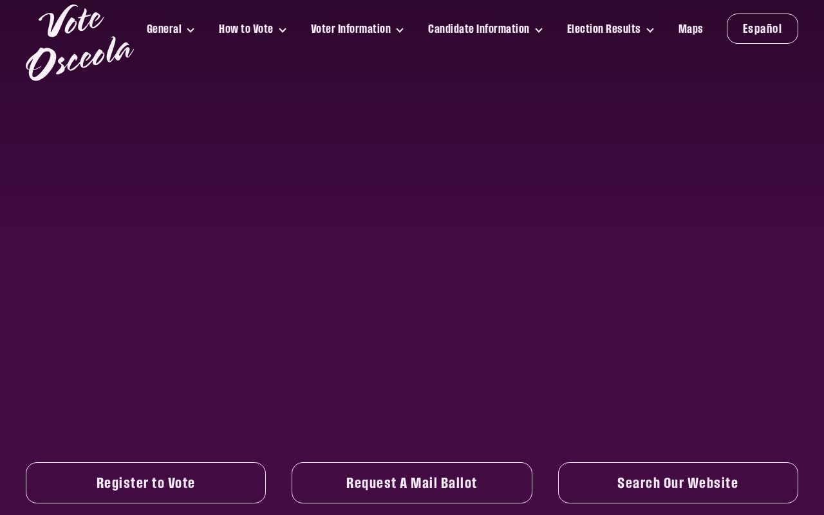Expand the Voter Information chevron
This screenshot has height=515, width=824.
pyautogui.click(x=400, y=30)
